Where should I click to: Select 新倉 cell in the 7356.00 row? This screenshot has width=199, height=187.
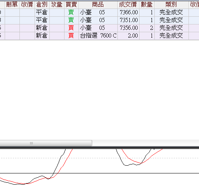(42, 28)
